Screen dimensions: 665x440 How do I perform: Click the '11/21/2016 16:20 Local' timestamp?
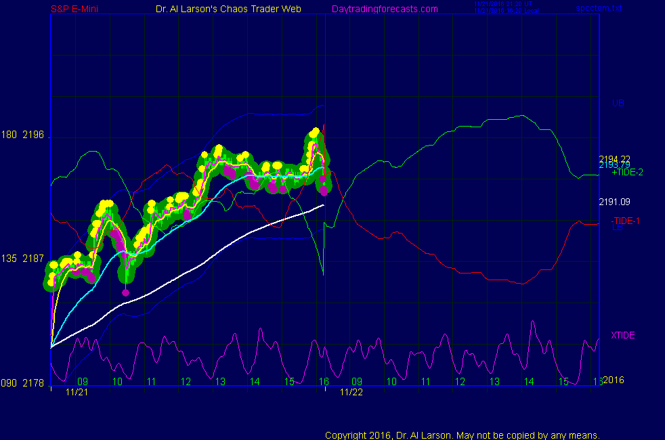coord(506,11)
